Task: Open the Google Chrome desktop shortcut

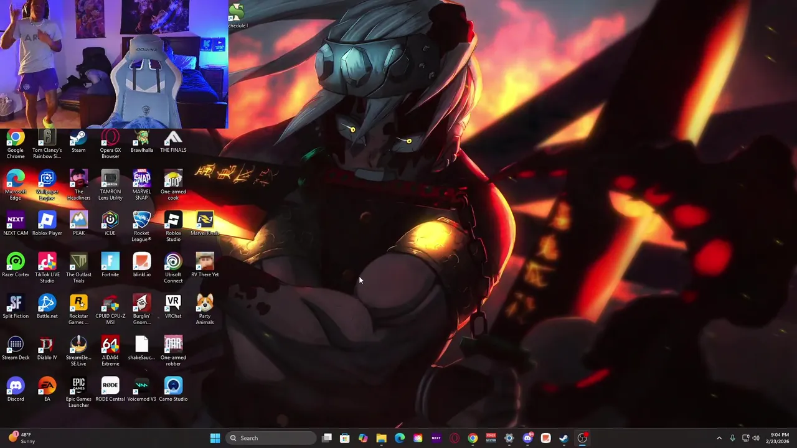Action: point(16,144)
